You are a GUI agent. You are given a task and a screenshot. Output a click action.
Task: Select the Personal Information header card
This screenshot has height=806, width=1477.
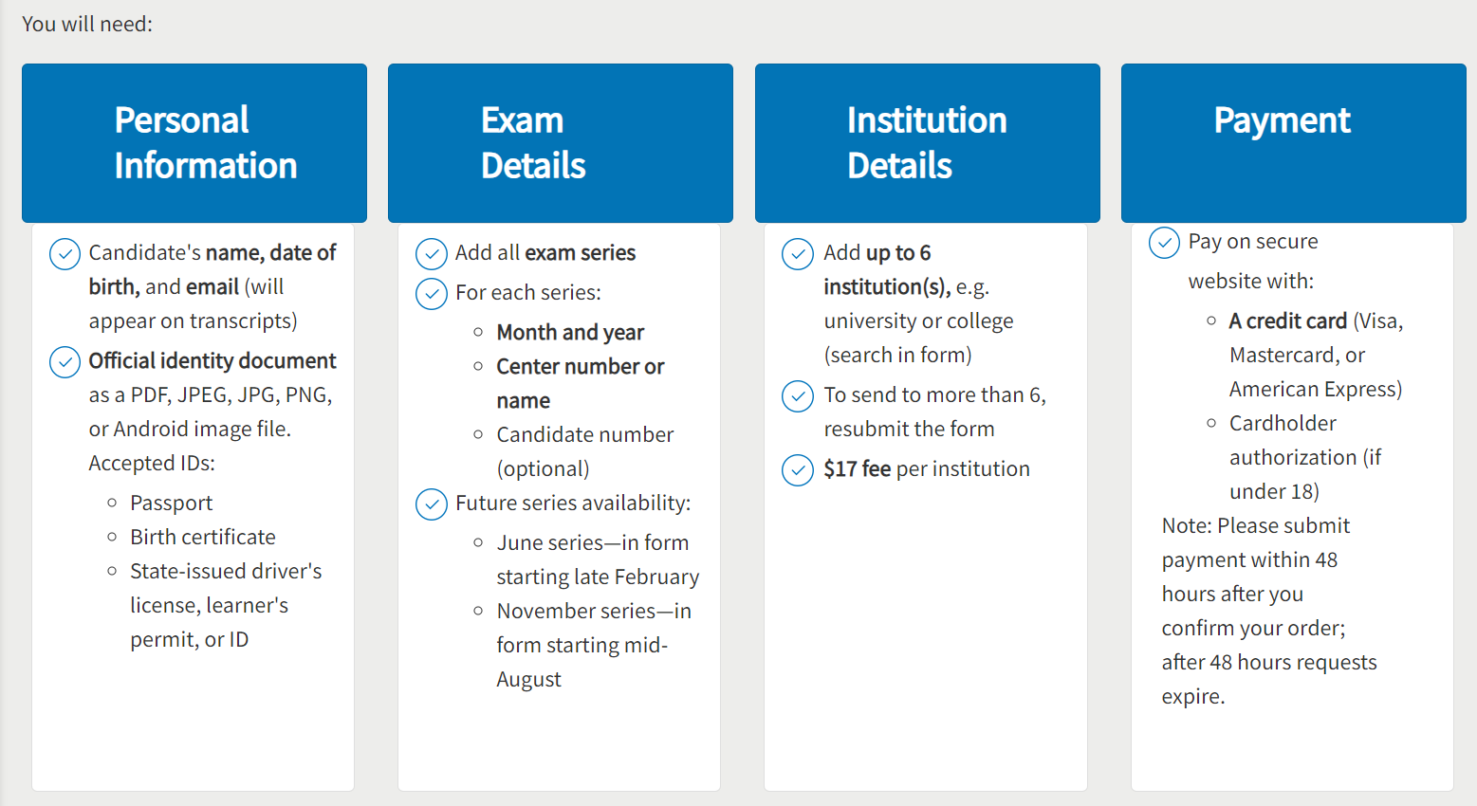tap(194, 143)
